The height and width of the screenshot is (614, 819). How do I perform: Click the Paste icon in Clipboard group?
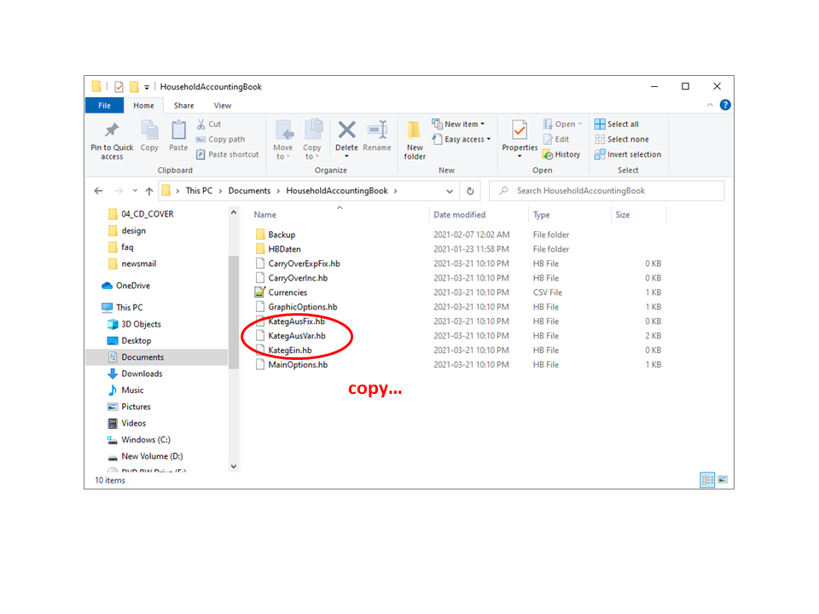[178, 130]
